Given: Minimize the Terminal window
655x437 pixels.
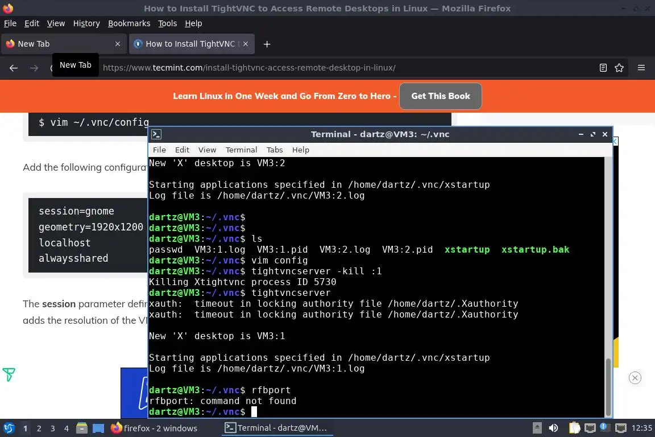Looking at the screenshot, I should click(581, 134).
